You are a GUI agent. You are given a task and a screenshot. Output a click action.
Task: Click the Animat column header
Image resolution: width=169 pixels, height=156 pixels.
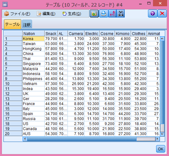154,33
